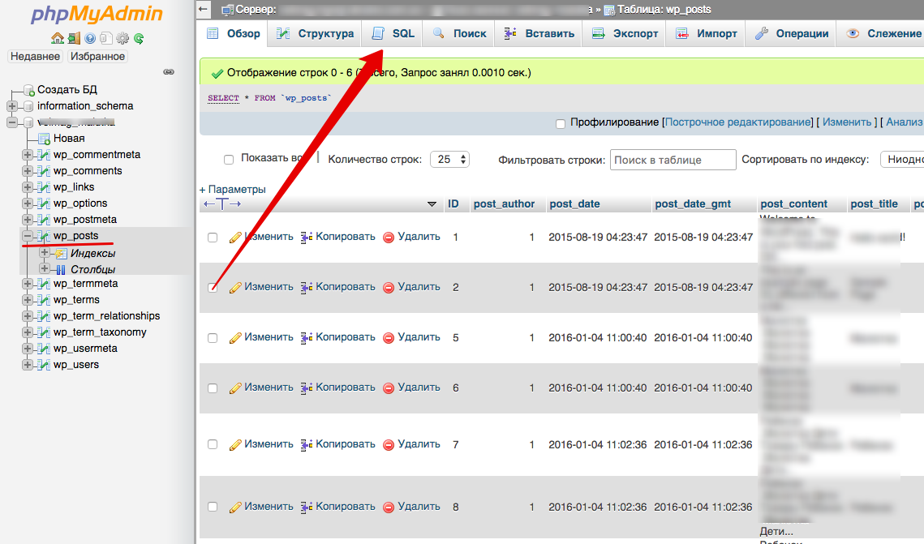
Task: Click the Построчное редактирование link
Action: 738,122
